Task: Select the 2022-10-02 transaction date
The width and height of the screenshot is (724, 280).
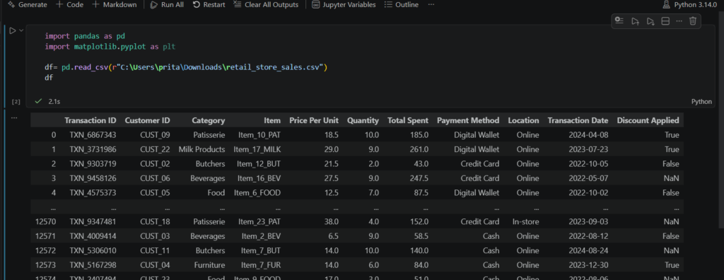Action: pos(589,192)
